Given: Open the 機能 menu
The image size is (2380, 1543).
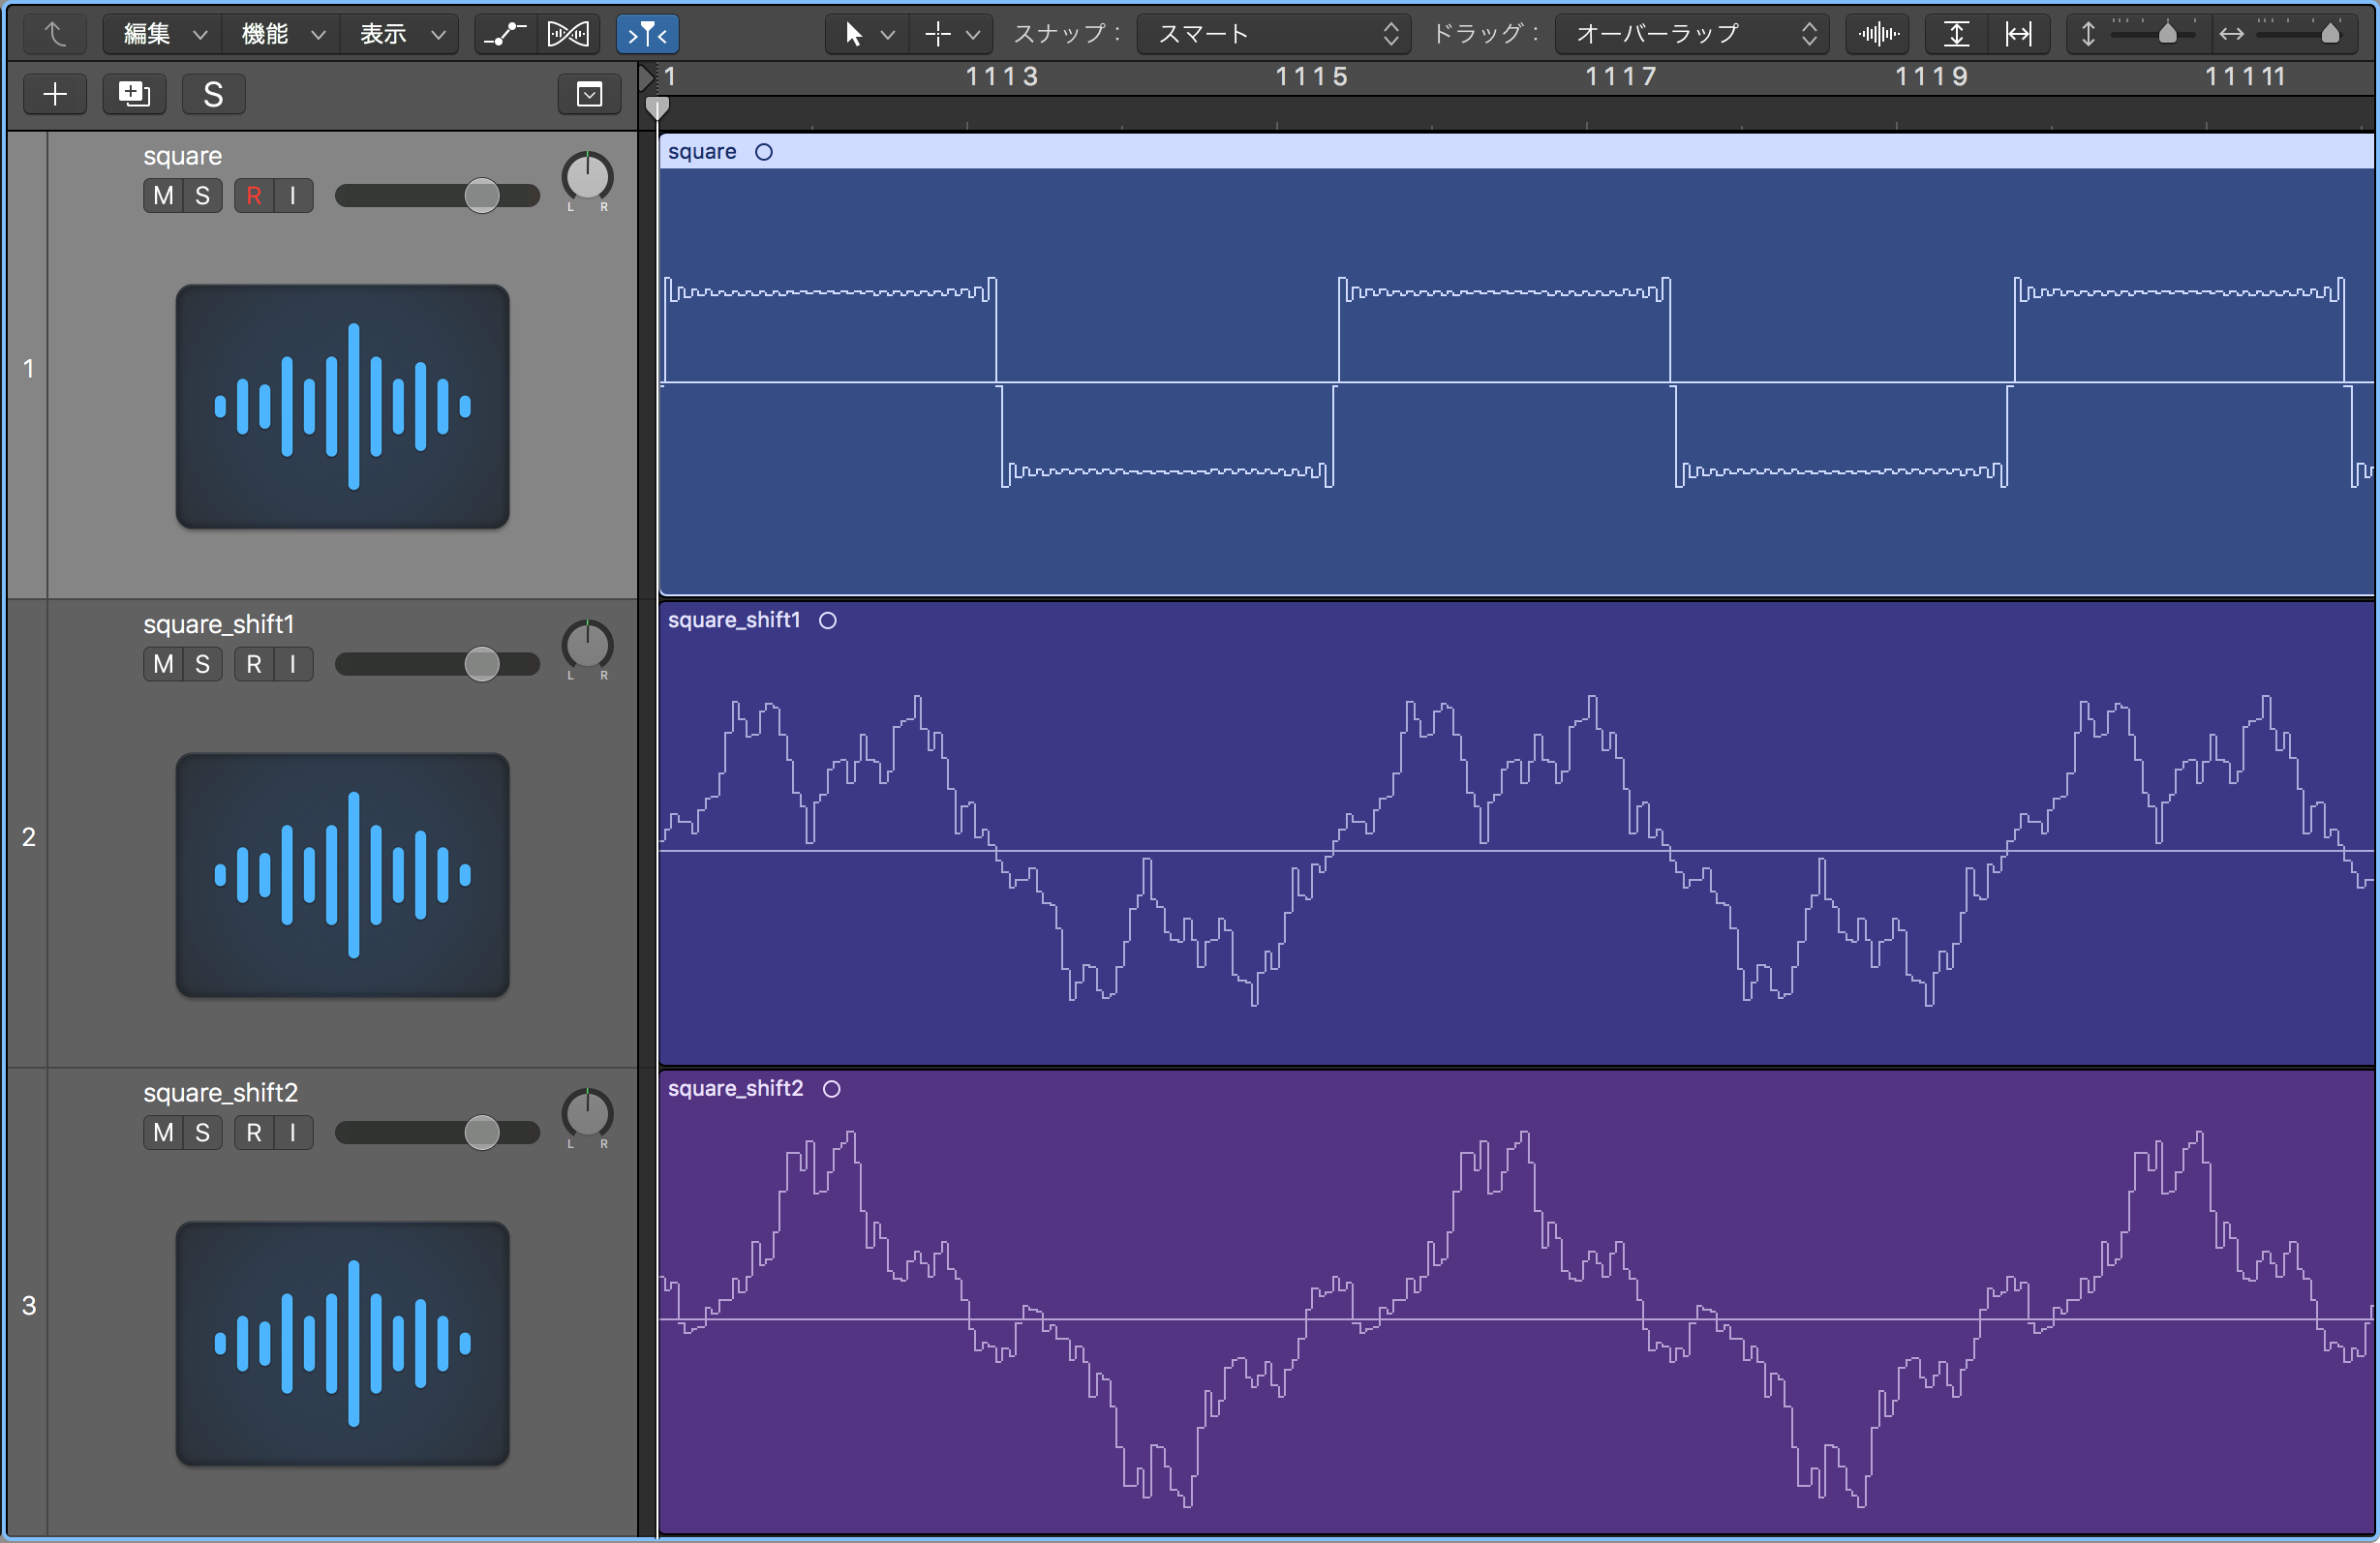Looking at the screenshot, I should [x=281, y=34].
